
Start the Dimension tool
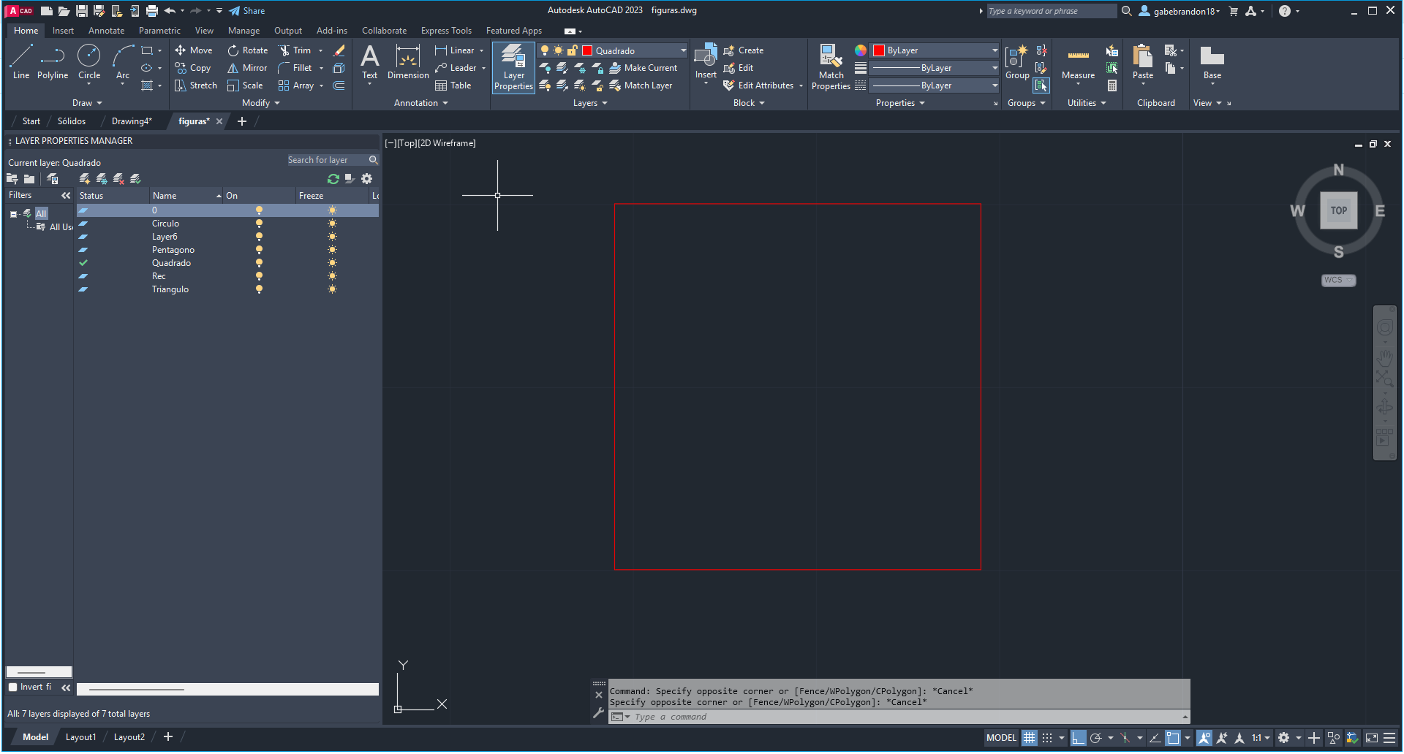click(x=408, y=62)
